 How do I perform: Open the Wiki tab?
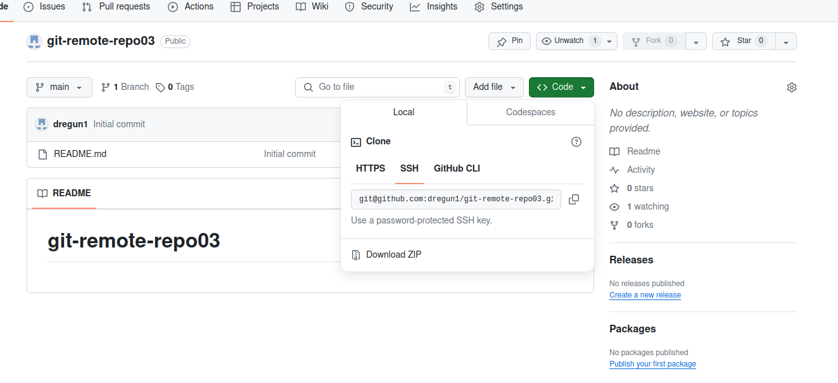312,6
